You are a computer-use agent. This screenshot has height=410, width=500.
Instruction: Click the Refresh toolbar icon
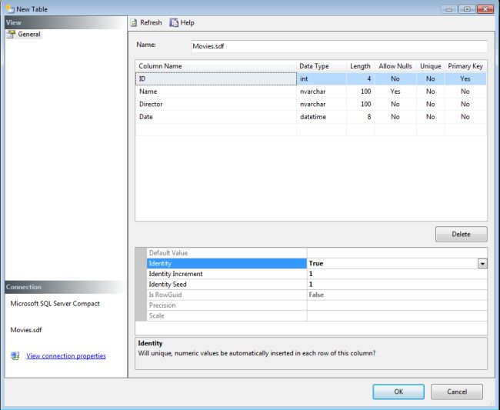(x=134, y=22)
